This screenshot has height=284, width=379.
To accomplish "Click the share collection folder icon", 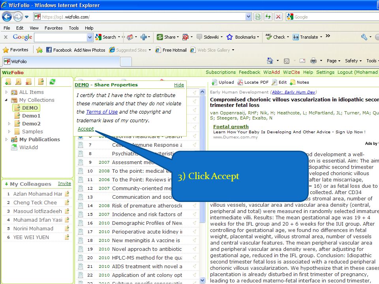I will click(41, 82).
